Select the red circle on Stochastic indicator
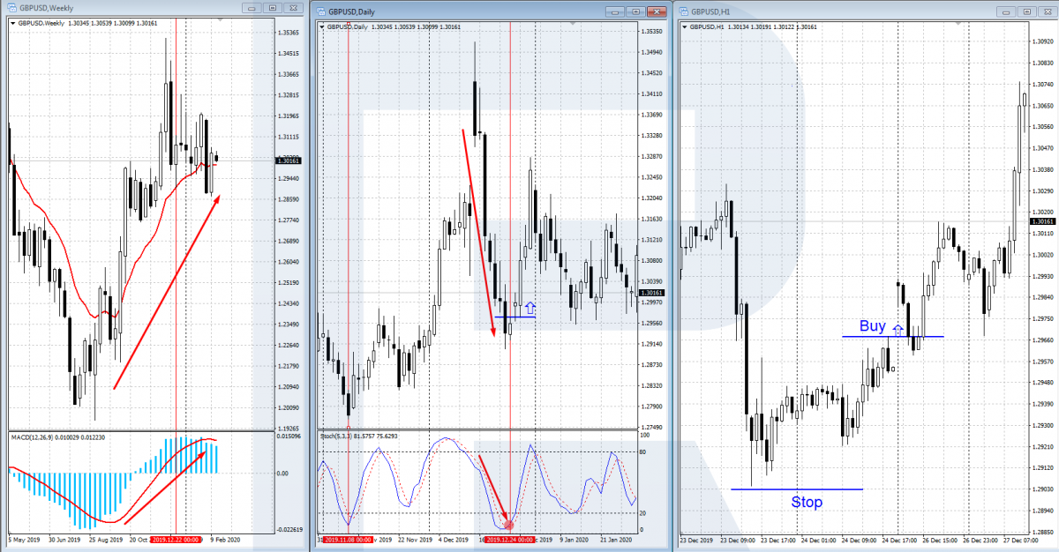The image size is (1059, 552). [x=509, y=525]
